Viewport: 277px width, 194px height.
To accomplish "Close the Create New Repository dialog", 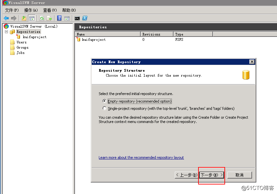I will 252,62.
